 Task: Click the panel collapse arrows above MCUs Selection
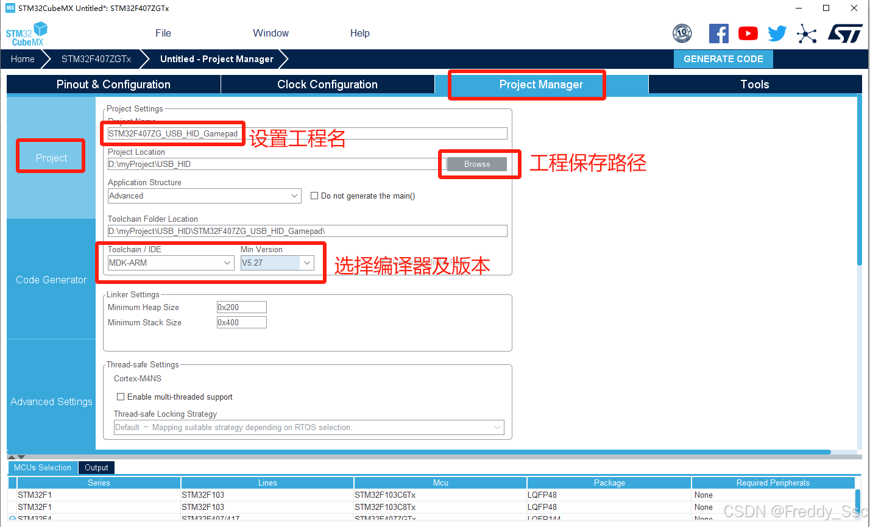point(16,457)
